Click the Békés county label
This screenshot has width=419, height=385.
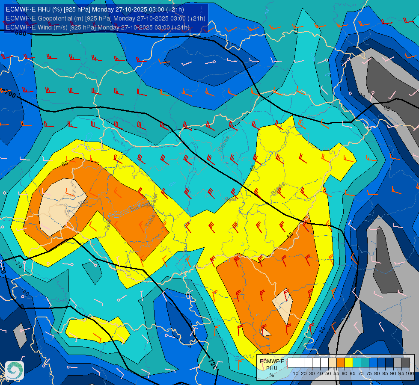pos(278,189)
